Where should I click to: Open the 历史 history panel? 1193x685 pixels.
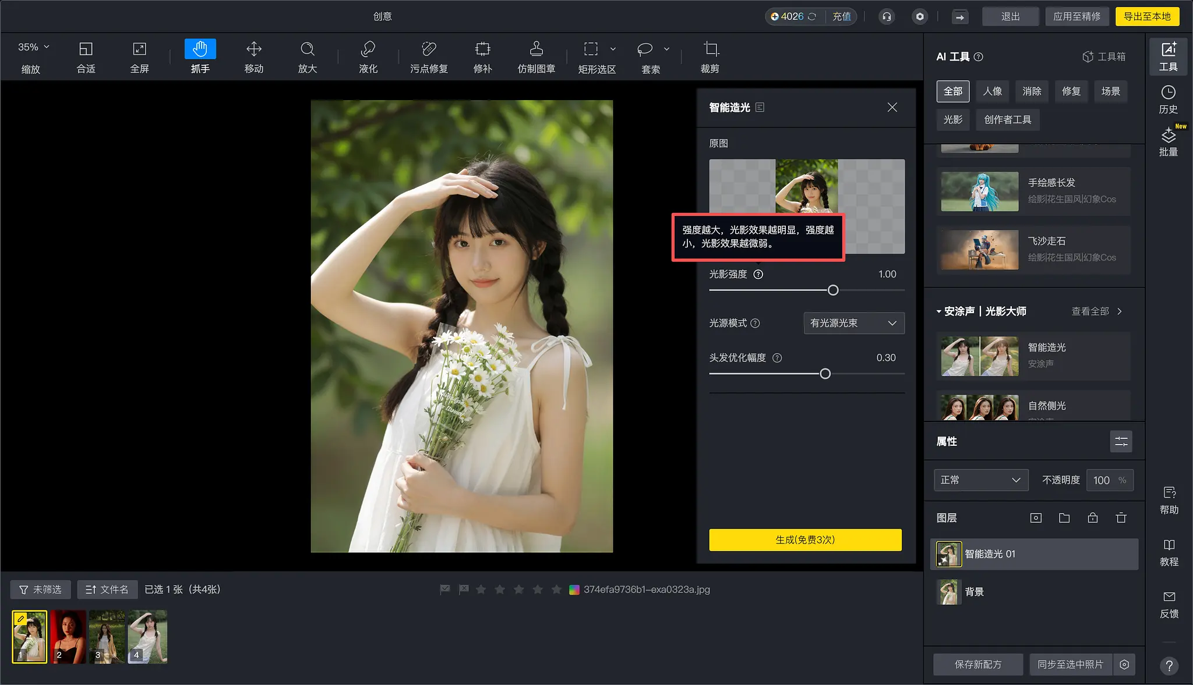coord(1169,99)
